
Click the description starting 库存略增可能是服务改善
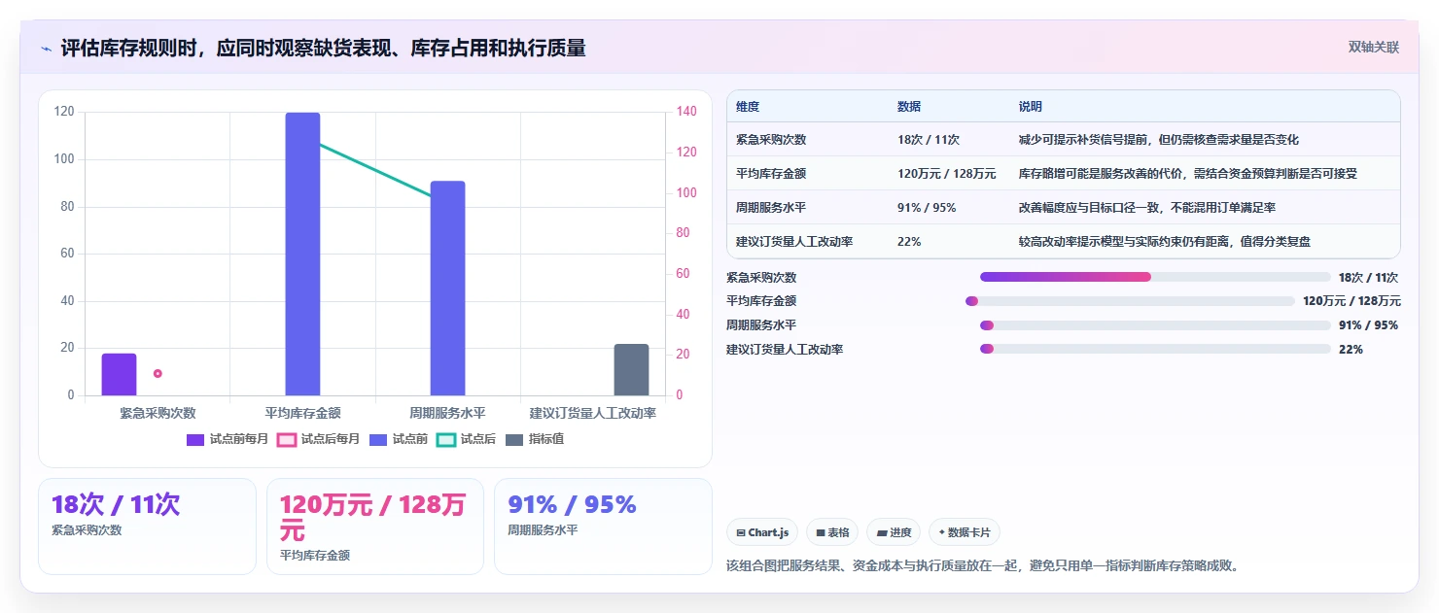1187,174
